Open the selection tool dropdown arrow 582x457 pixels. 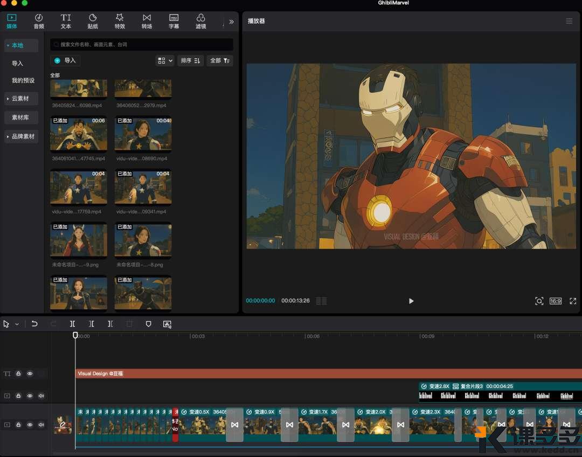point(17,324)
